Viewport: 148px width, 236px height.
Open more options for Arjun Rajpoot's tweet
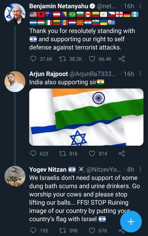click(x=140, y=74)
